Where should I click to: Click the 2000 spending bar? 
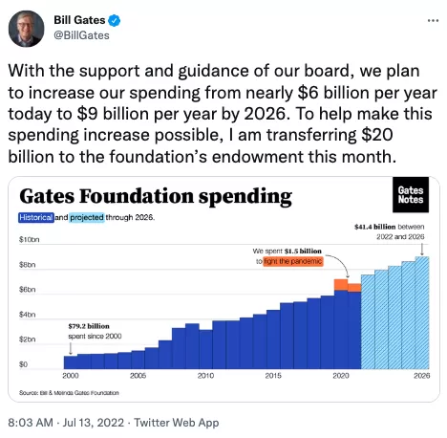point(71,362)
